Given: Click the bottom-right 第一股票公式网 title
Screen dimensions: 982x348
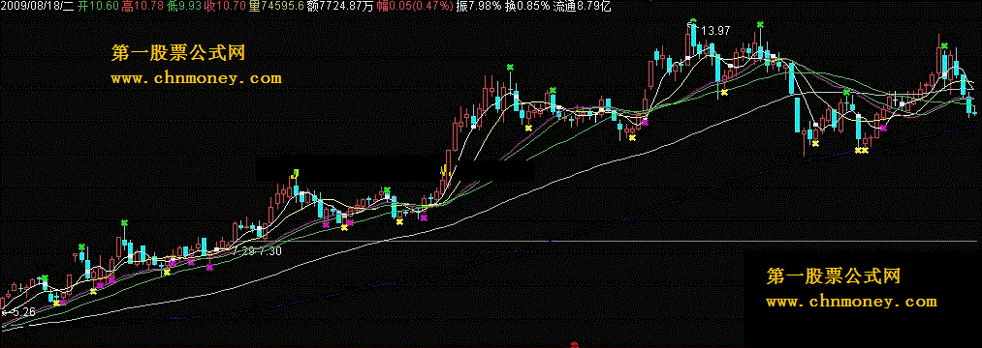Looking at the screenshot, I should [x=834, y=275].
